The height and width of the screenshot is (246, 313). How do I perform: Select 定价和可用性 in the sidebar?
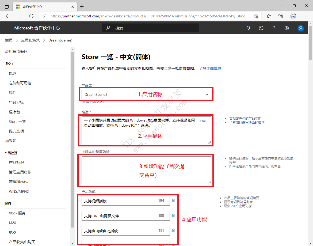[20, 83]
